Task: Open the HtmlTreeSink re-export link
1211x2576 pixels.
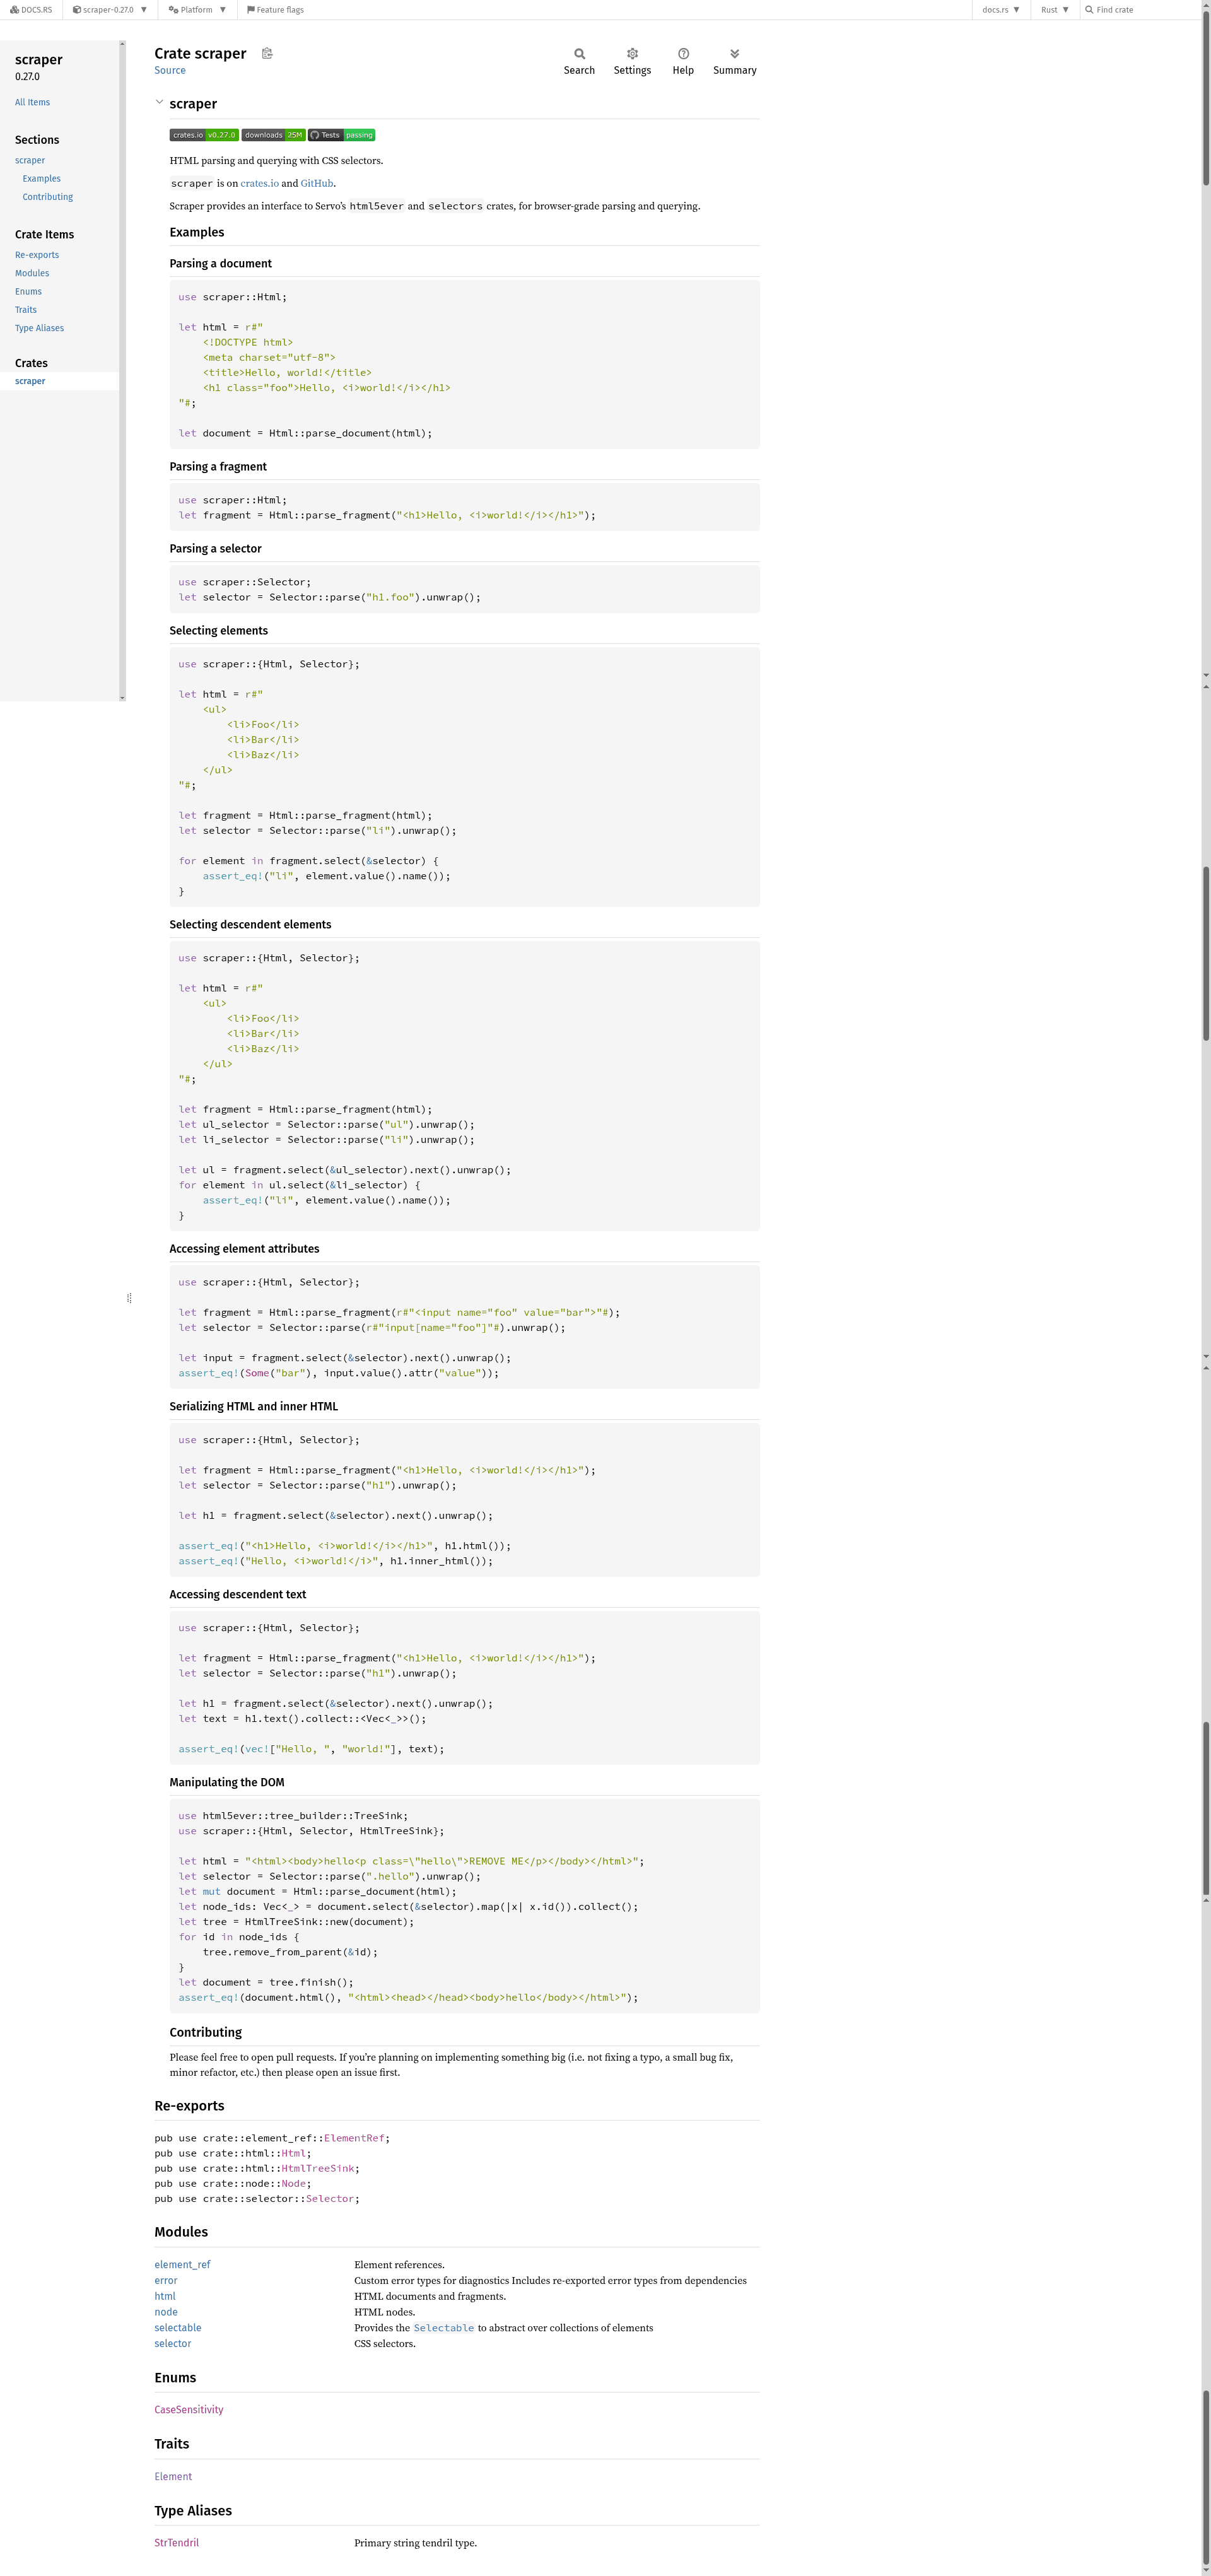Action: click(318, 2168)
